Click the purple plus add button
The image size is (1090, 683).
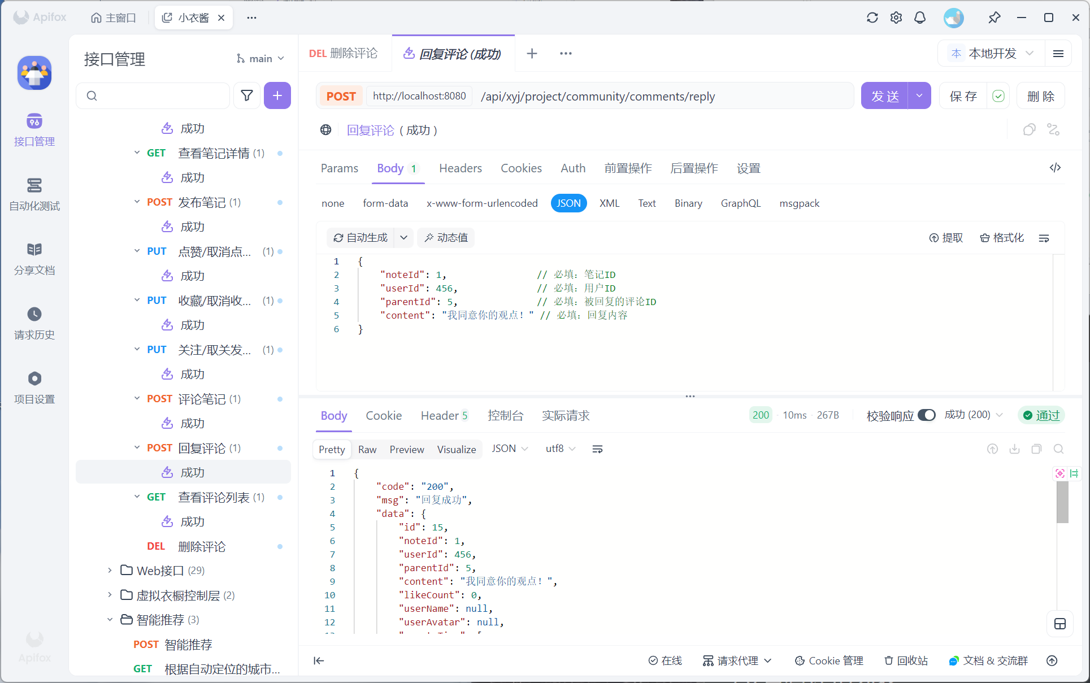click(x=277, y=95)
